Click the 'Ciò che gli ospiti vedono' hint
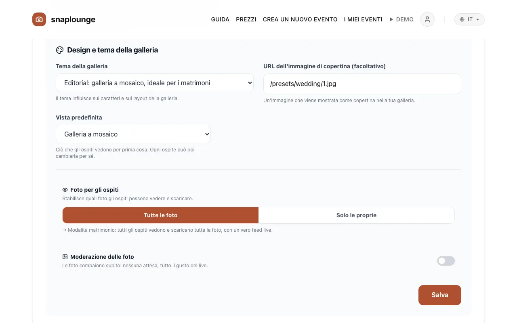Screen dimensions: 517x323 [x=125, y=153]
